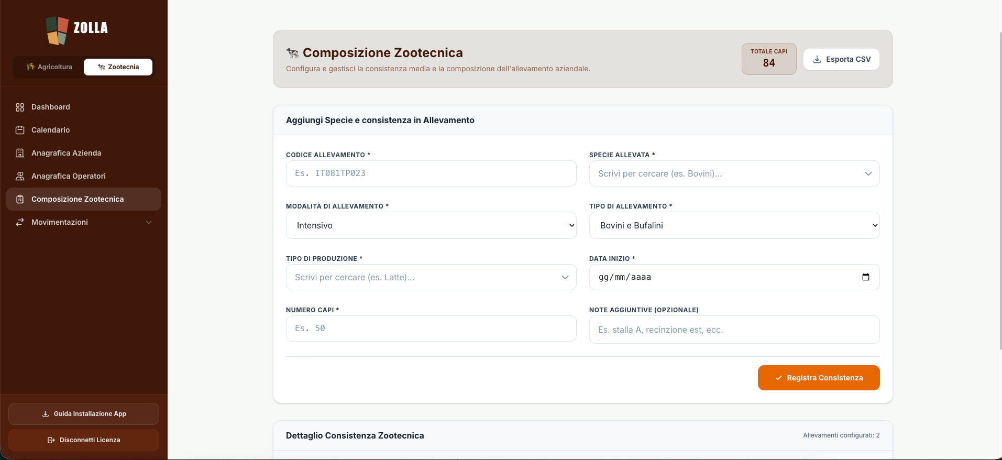Open the date picker calendar icon
Screen dimensions: 1002x460
(x=866, y=277)
